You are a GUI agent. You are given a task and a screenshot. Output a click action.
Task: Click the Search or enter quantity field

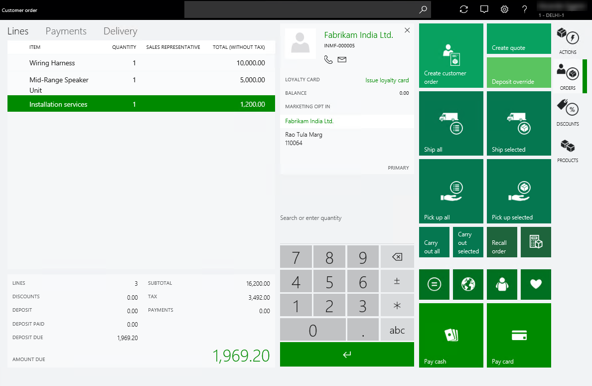pyautogui.click(x=347, y=217)
